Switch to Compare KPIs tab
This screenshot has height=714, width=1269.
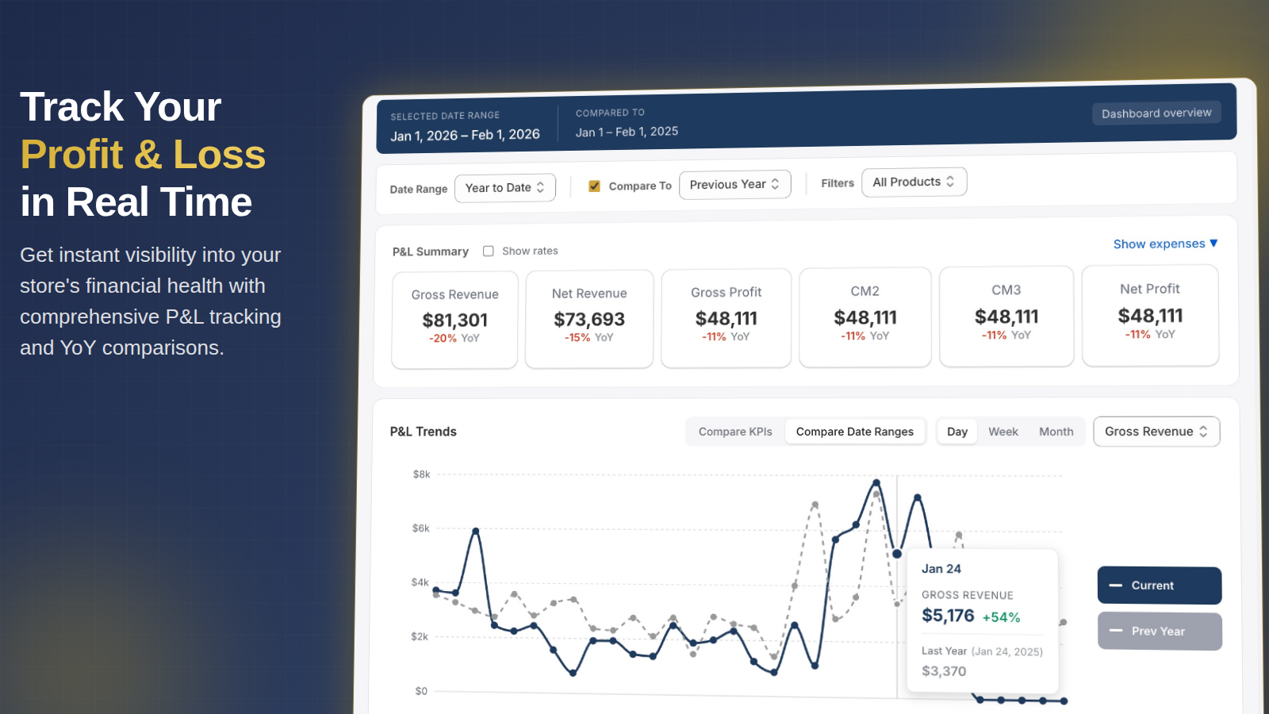(x=735, y=432)
